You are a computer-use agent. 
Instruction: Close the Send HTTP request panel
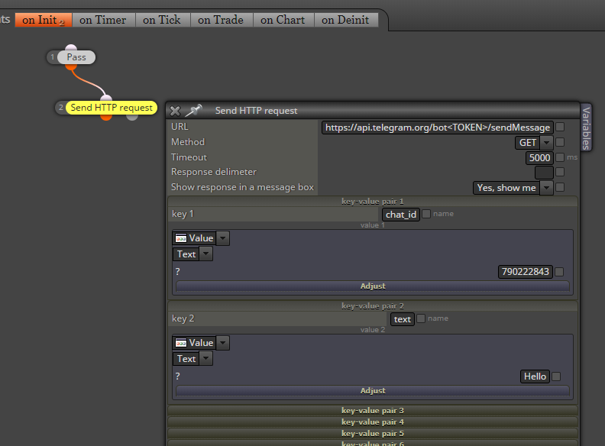[x=175, y=111]
